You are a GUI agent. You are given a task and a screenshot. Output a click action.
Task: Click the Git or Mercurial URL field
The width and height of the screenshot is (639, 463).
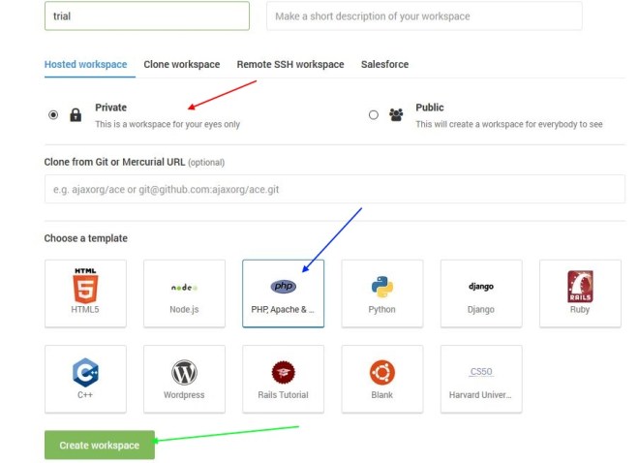tap(335, 189)
